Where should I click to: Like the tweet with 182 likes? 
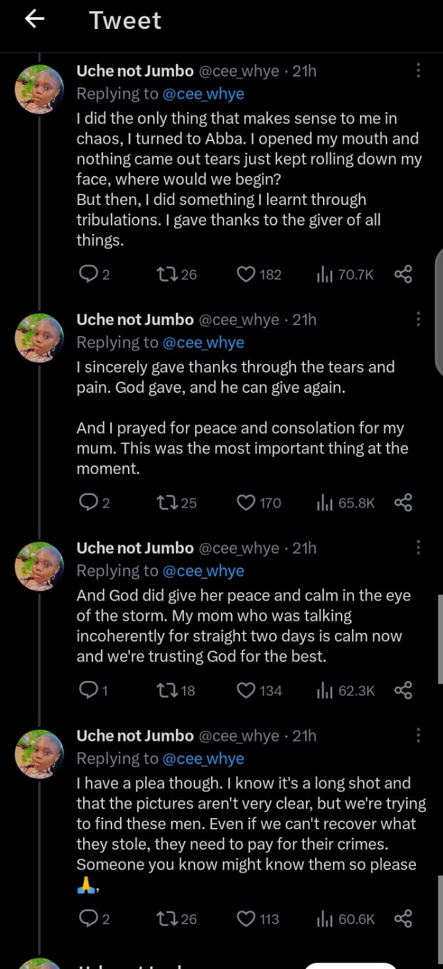coord(246,274)
